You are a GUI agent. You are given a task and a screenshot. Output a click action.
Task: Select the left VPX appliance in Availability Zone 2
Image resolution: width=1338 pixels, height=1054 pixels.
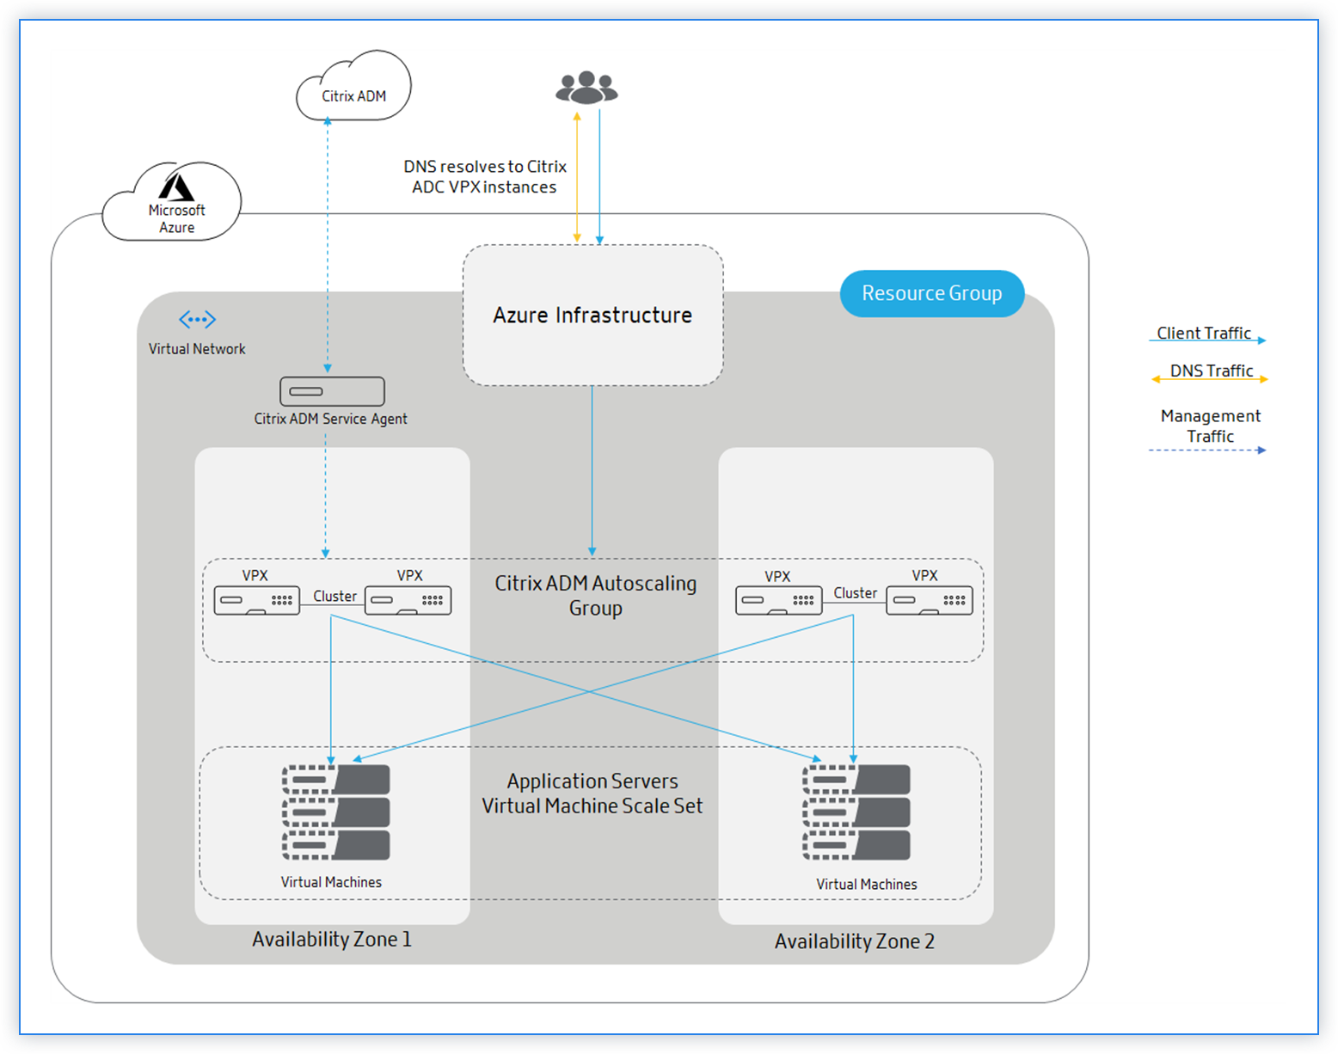tap(778, 600)
